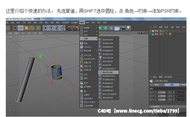Toggle the Z axis lock

click(x=57, y=28)
